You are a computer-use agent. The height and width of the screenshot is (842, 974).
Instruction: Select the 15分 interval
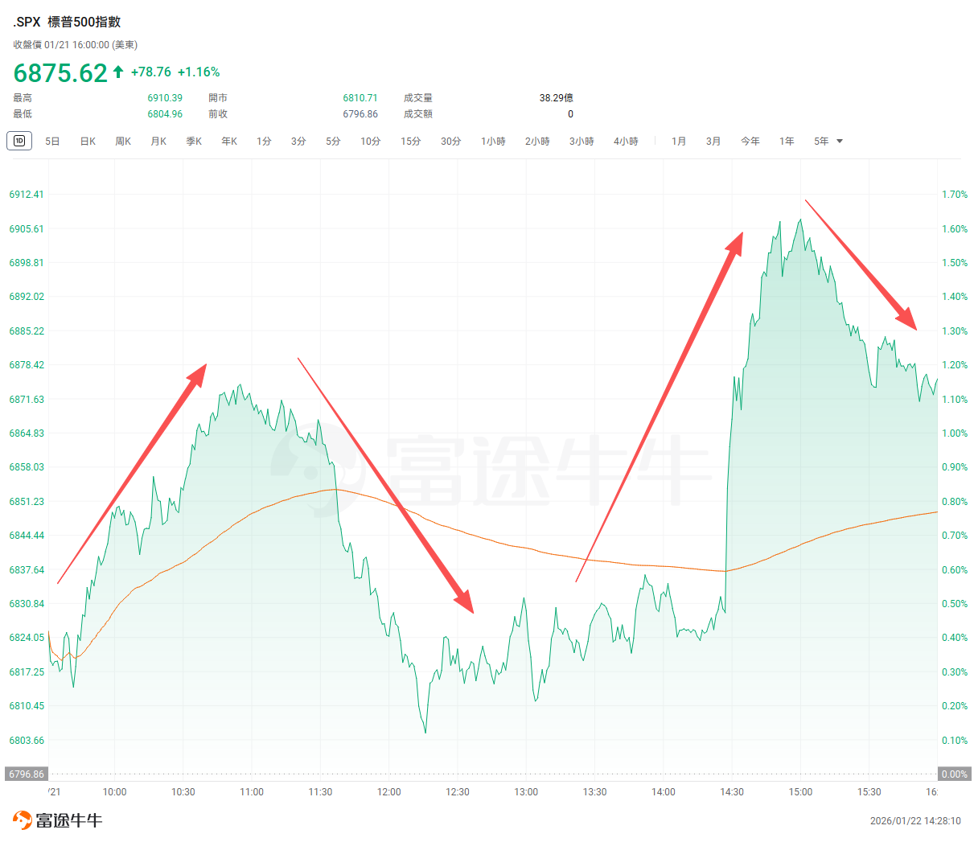click(411, 141)
